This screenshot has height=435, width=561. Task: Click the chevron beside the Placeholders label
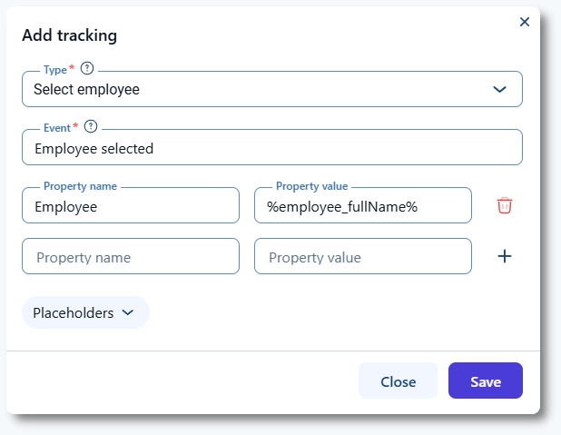[x=128, y=312]
